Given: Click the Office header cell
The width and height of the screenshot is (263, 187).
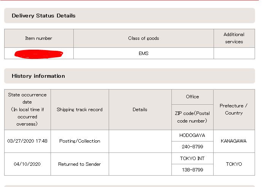Looking at the screenshot, I should coord(192,97).
